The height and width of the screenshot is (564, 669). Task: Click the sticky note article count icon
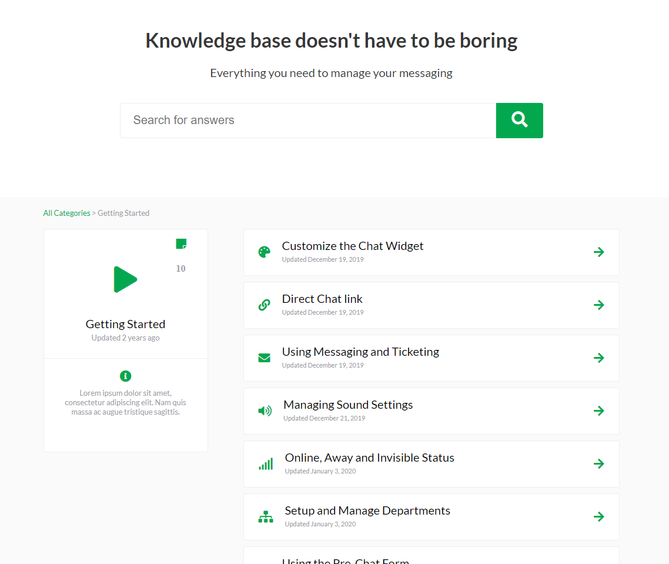click(181, 244)
